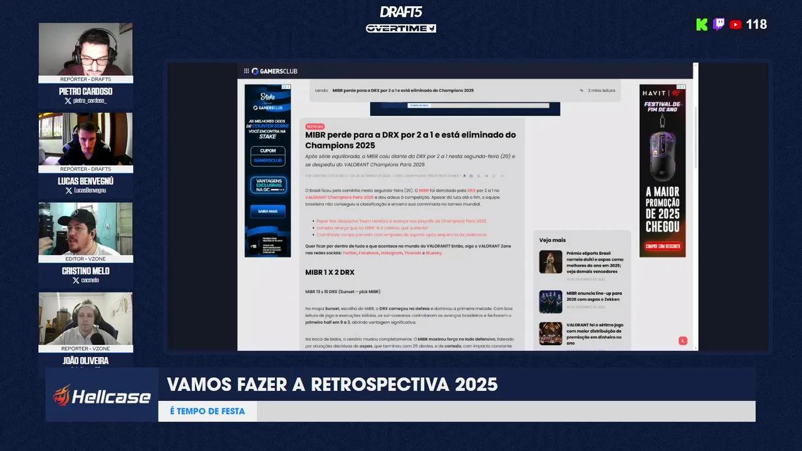Screen dimensions: 802x451
Task: Visit the Facebook social link
Action: [369, 253]
